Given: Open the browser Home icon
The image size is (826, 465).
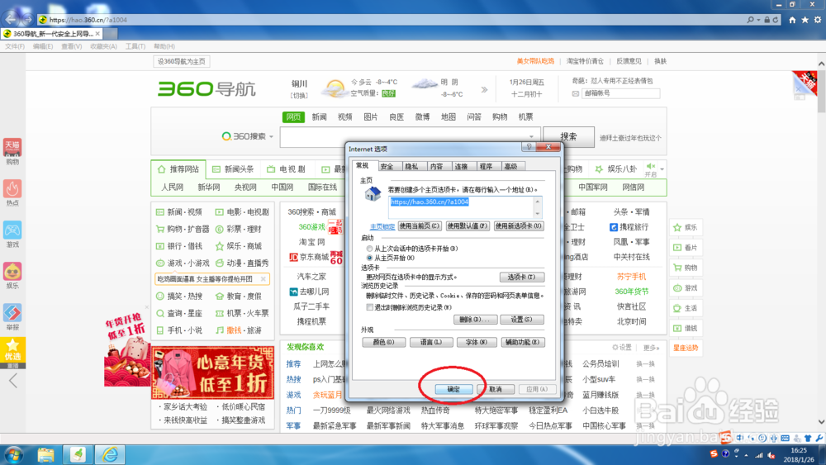Looking at the screenshot, I should (792, 20).
